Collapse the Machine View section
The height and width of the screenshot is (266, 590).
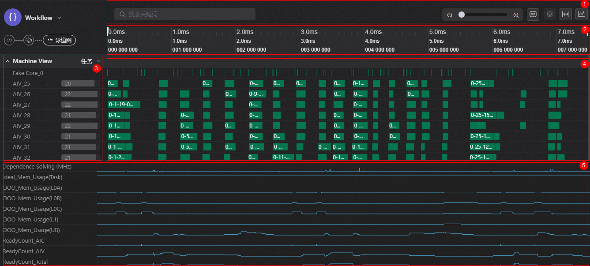pyautogui.click(x=8, y=61)
